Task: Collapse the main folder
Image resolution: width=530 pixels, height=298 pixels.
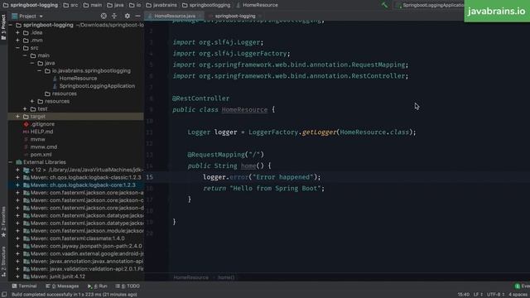Action: [25, 55]
